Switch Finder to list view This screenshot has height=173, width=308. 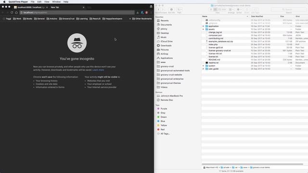click(x=215, y=10)
